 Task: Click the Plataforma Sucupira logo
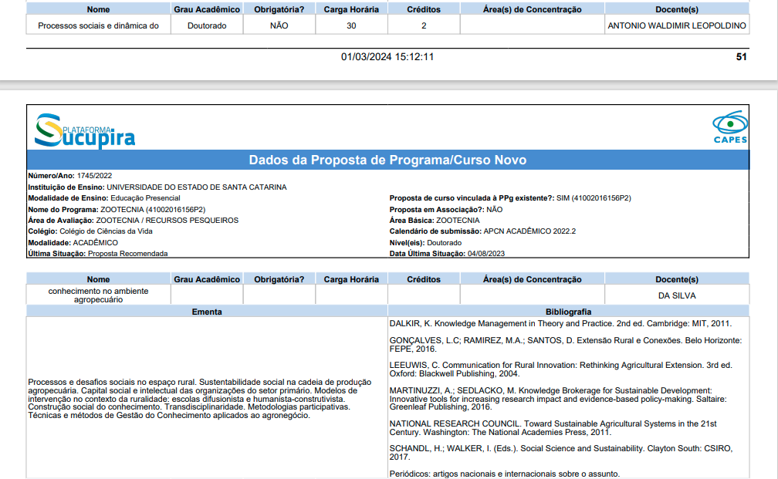tap(85, 130)
